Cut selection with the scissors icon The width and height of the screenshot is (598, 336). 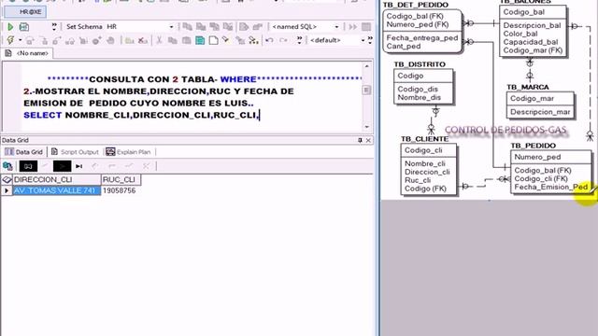159,40
